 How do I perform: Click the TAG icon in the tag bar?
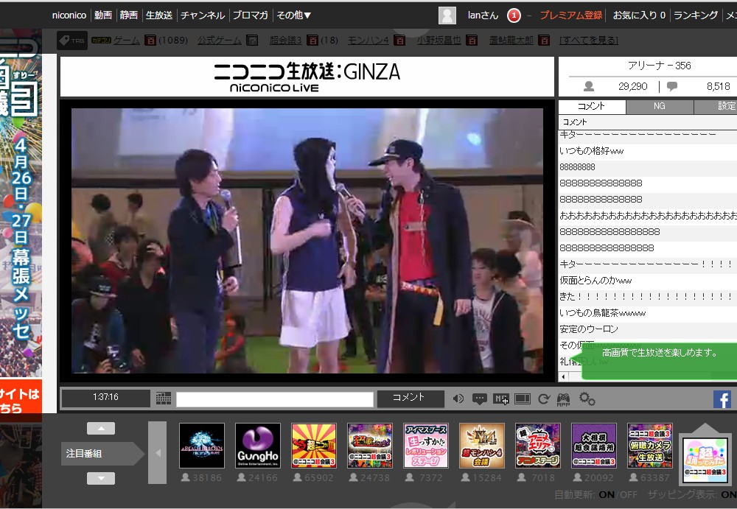coord(72,41)
